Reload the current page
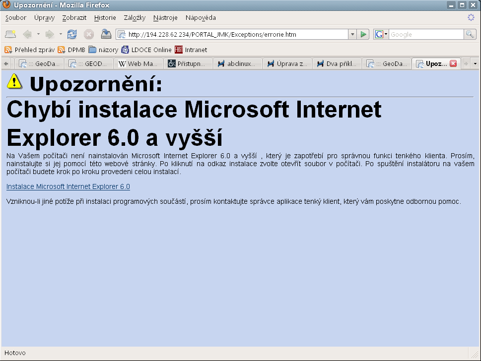 [x=72, y=34]
